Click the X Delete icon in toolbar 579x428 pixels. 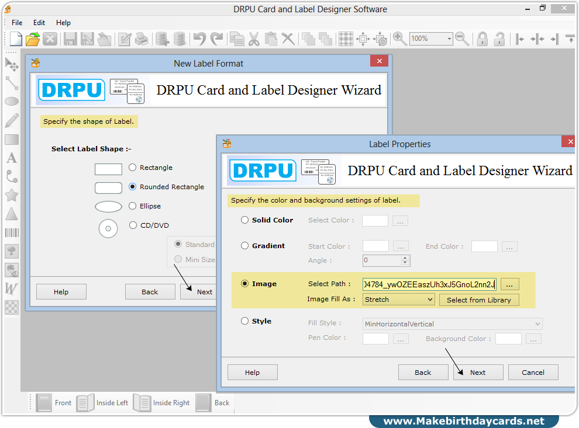pyautogui.click(x=288, y=39)
